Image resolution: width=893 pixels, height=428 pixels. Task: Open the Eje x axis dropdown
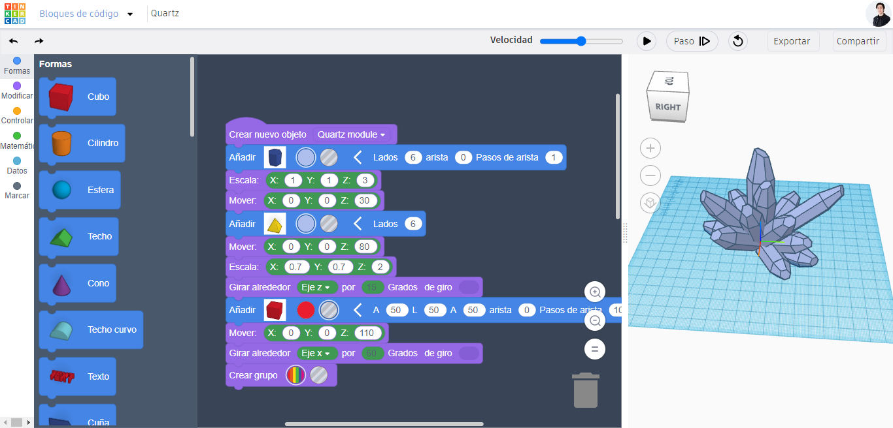point(317,353)
